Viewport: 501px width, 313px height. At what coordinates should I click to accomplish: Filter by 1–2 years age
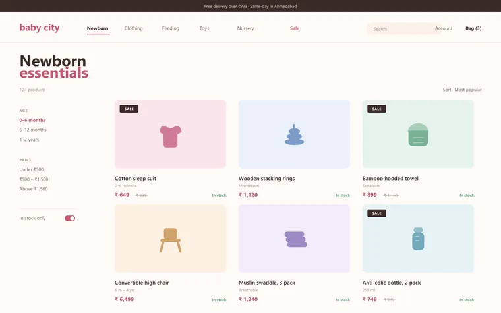tap(29, 140)
